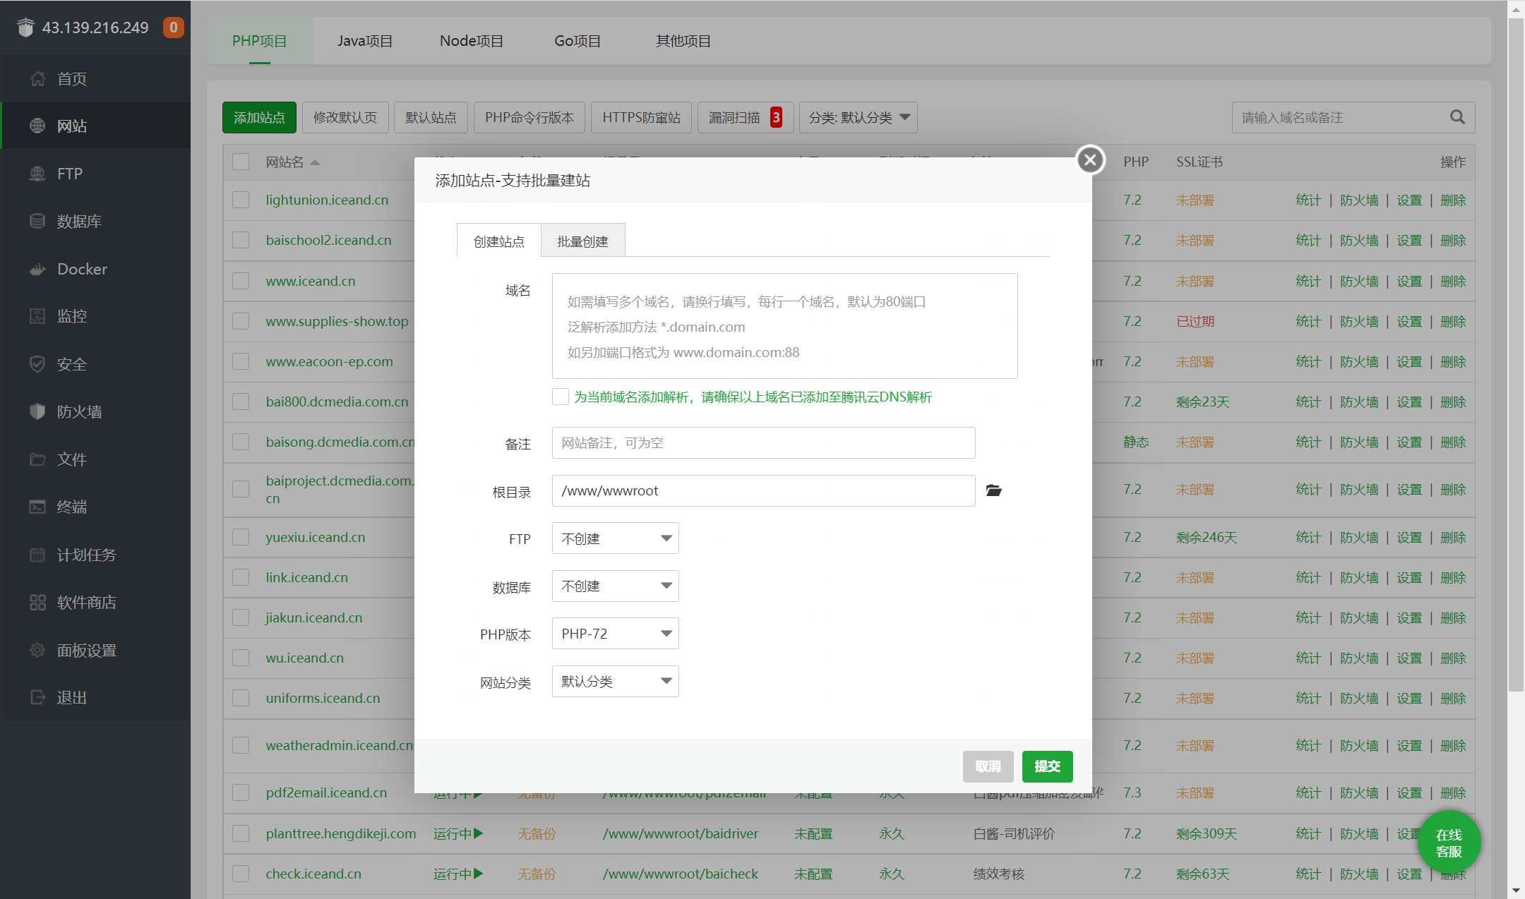Tick the checkbox for lightunion.iceand.cn
This screenshot has height=899, width=1525.
[x=241, y=200]
